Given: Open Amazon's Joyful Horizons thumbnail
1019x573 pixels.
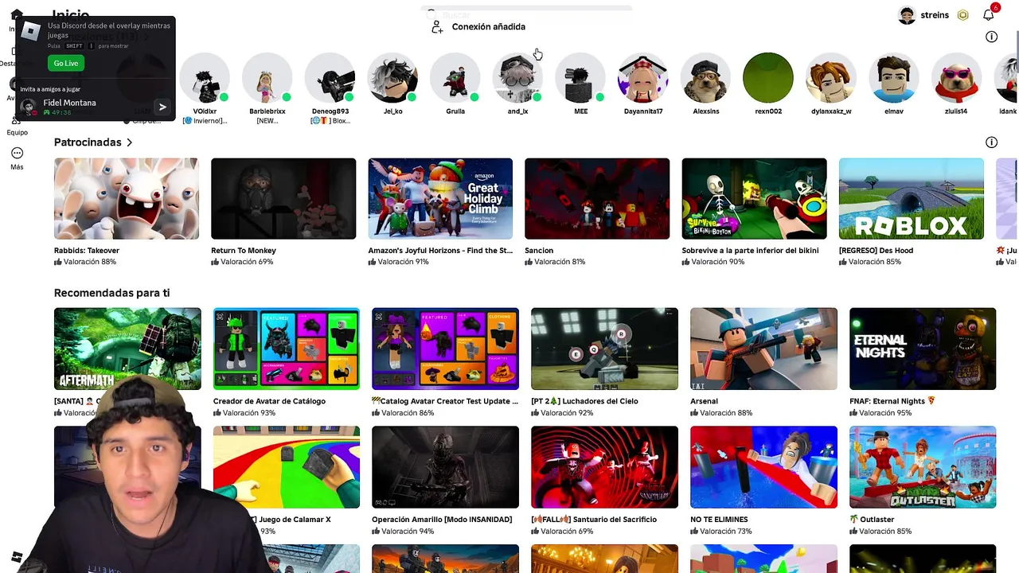Looking at the screenshot, I should (440, 198).
